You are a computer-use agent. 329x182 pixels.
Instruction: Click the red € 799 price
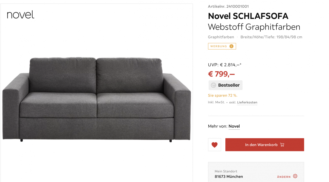pos(222,74)
